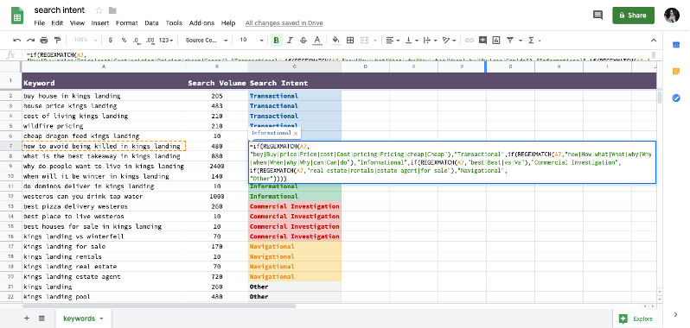The height and width of the screenshot is (328, 690).
Task: Open the font size dropdown
Action: point(252,41)
